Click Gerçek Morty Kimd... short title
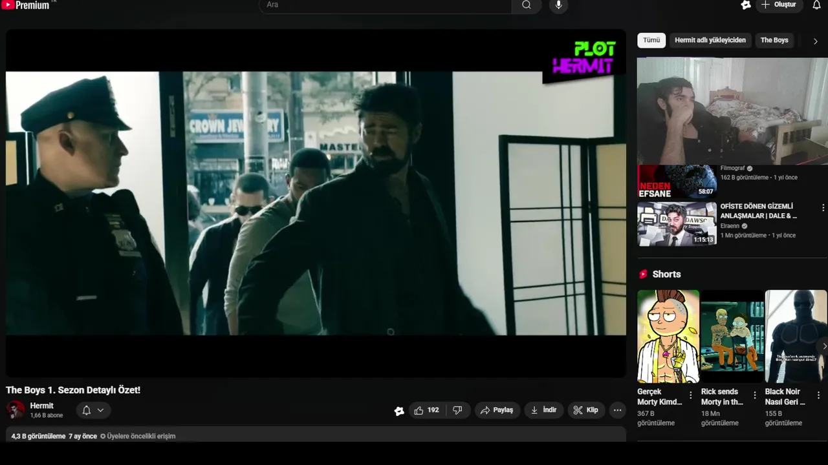Screen dimensions: 828x465 pyautogui.click(x=660, y=397)
